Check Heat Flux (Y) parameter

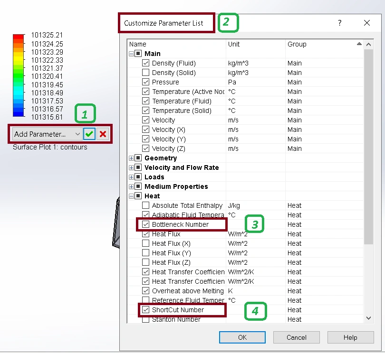145,253
